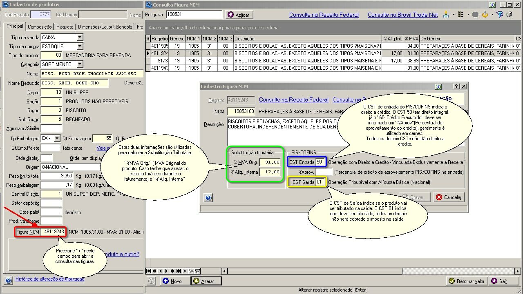523x294 pixels.
Task: Click info icon in Cadastro Figura NCM title bar
Action: 438,86
